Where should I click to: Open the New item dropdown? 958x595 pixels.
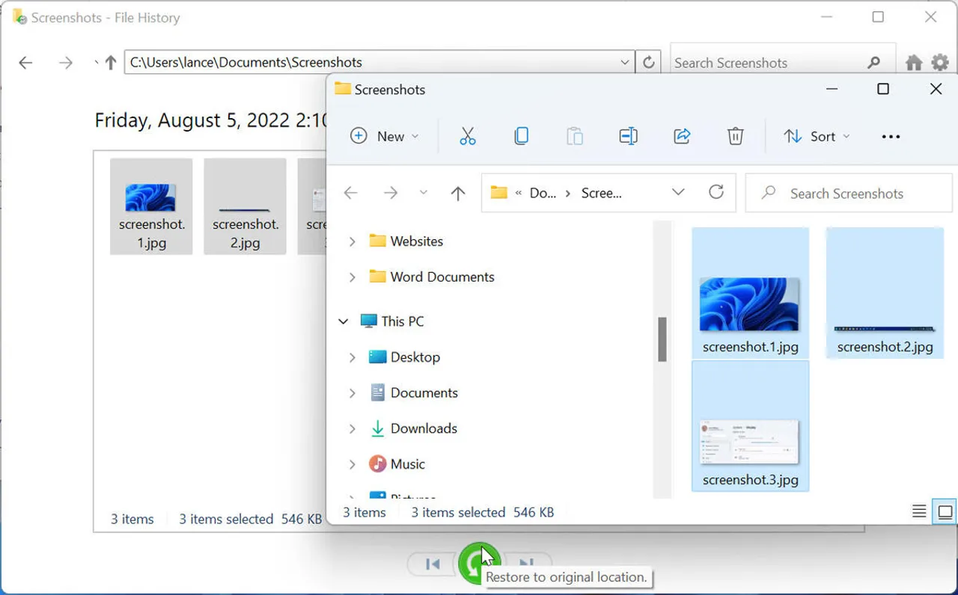tap(385, 136)
